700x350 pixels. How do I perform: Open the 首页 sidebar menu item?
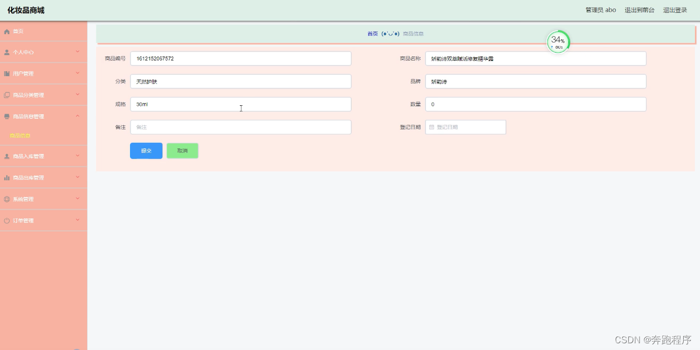click(x=44, y=31)
